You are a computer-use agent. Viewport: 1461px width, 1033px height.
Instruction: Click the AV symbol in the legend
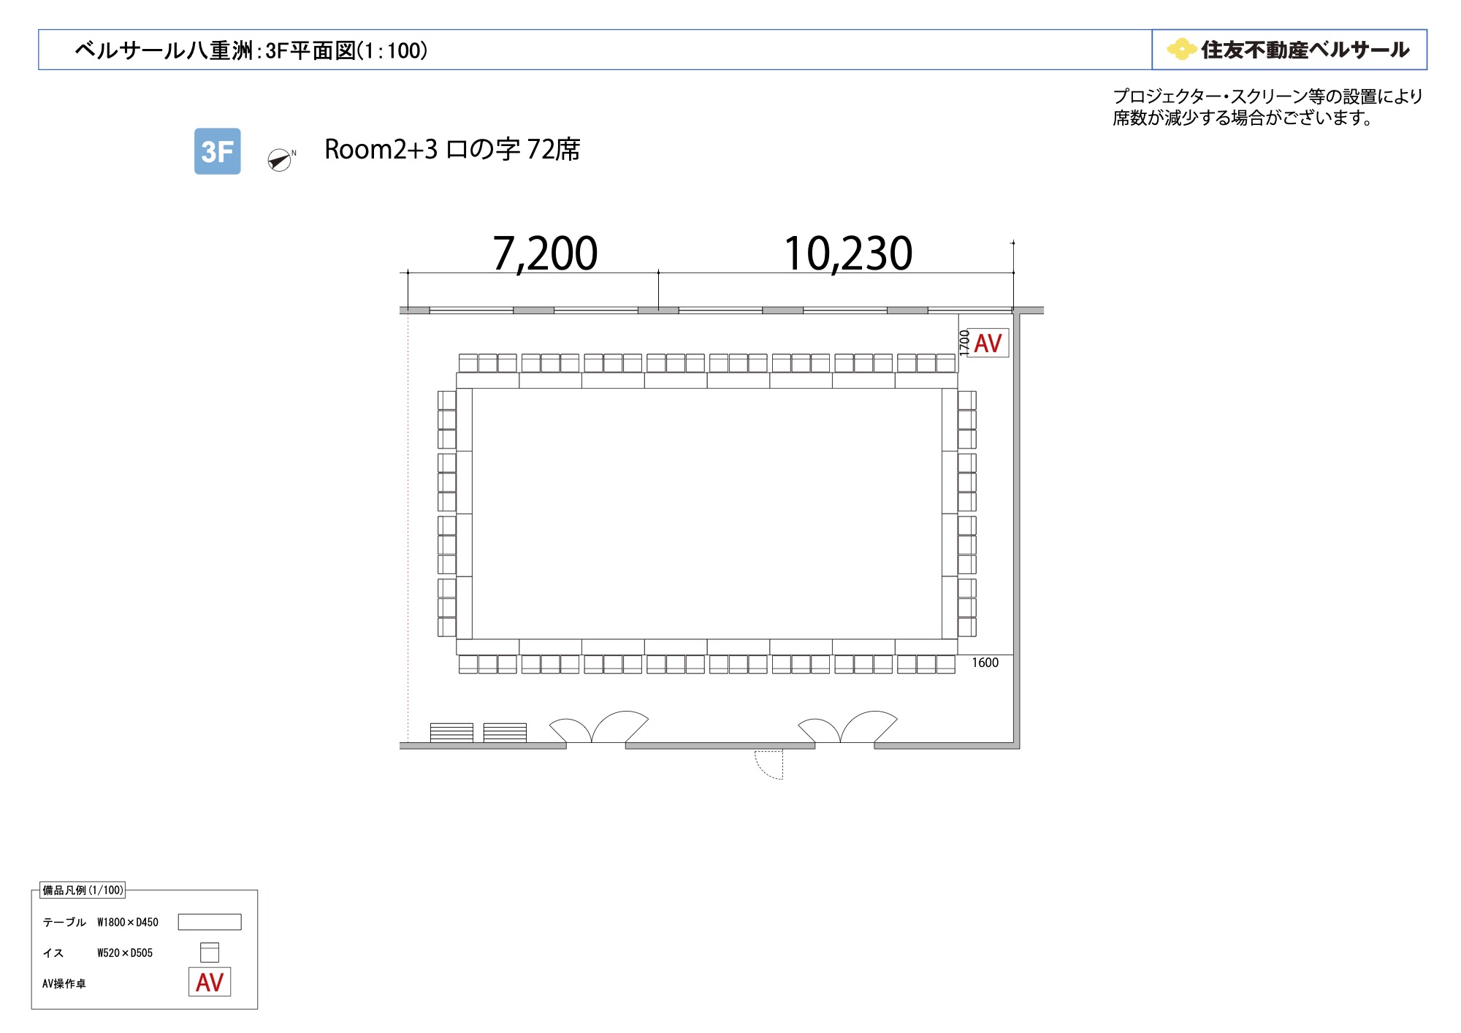coord(210,982)
